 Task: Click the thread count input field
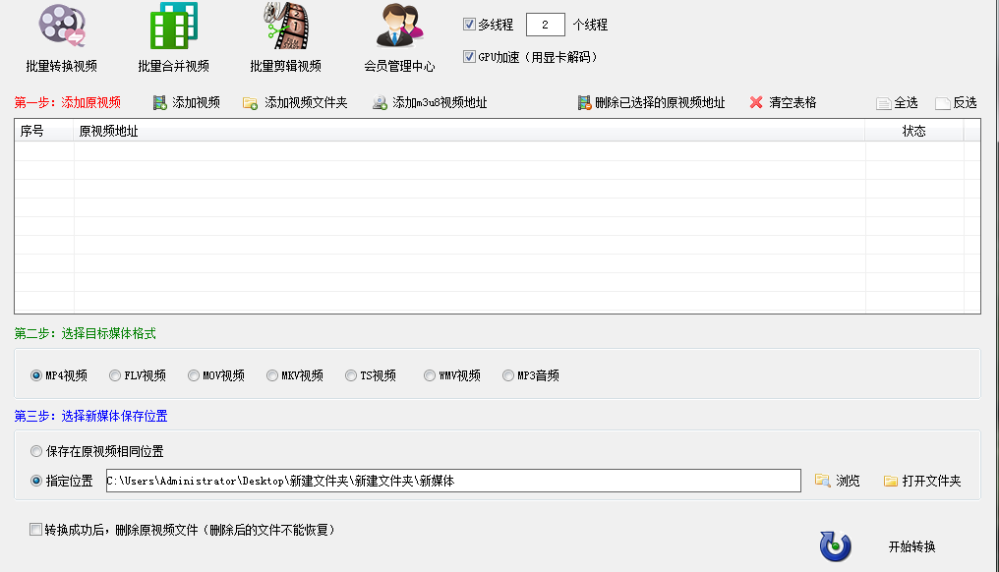(x=545, y=26)
